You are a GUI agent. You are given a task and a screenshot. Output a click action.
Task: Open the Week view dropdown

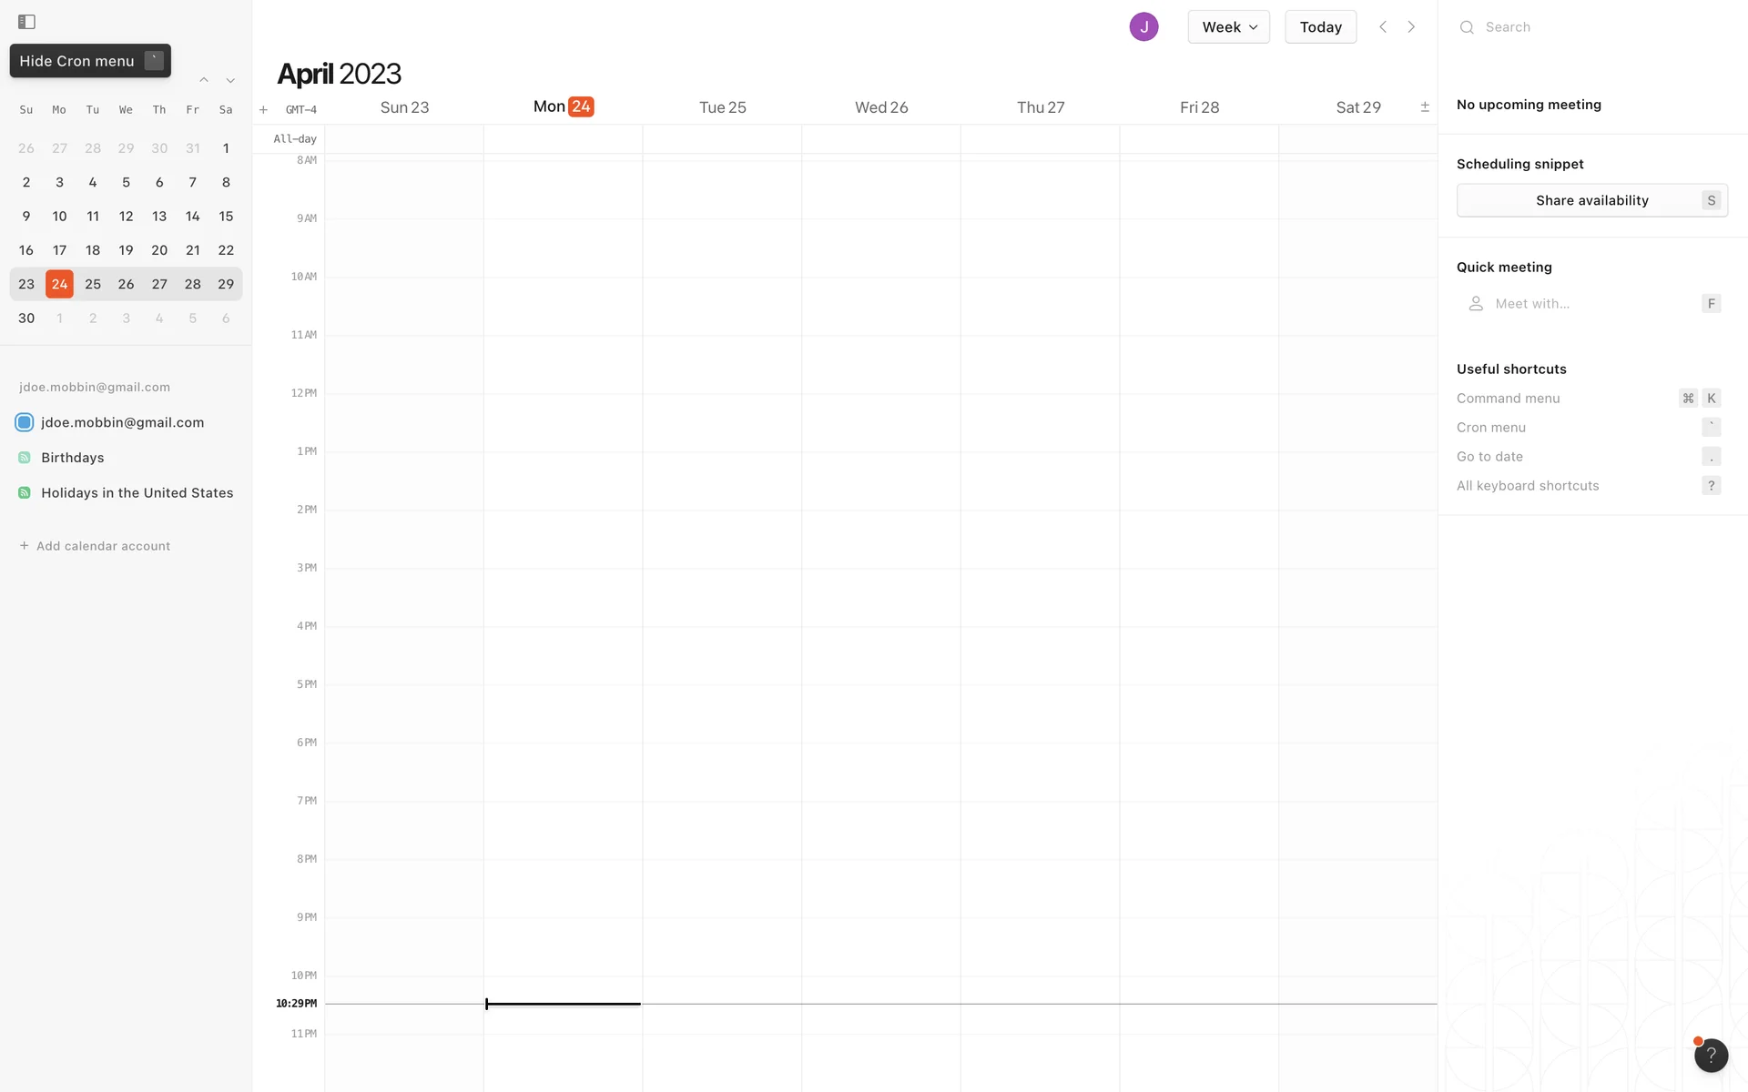pos(1228,27)
